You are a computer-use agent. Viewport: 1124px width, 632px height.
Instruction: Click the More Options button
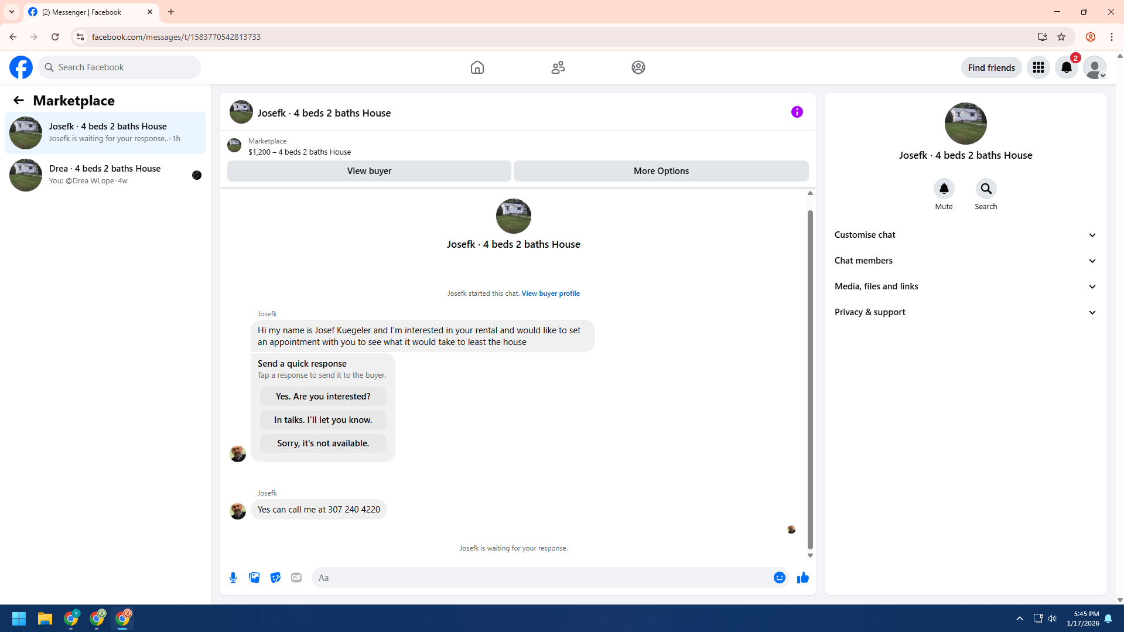(661, 171)
